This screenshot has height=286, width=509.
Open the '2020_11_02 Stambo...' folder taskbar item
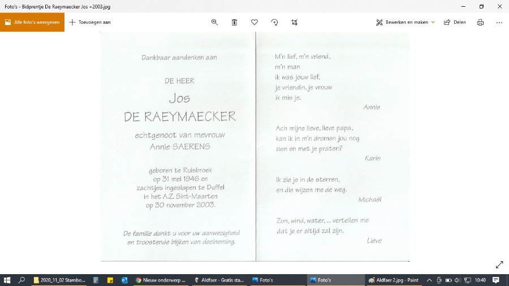[59, 280]
